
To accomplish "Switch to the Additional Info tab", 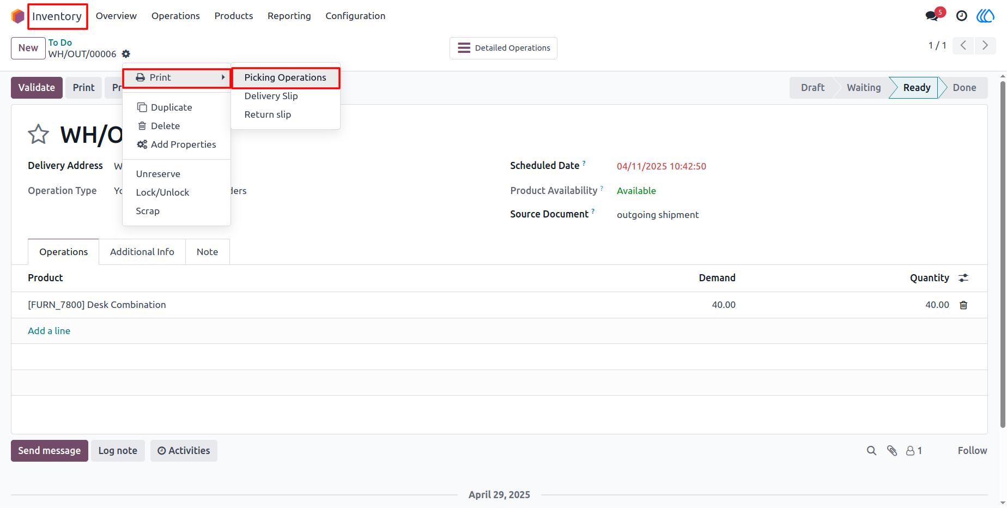I will 142,252.
